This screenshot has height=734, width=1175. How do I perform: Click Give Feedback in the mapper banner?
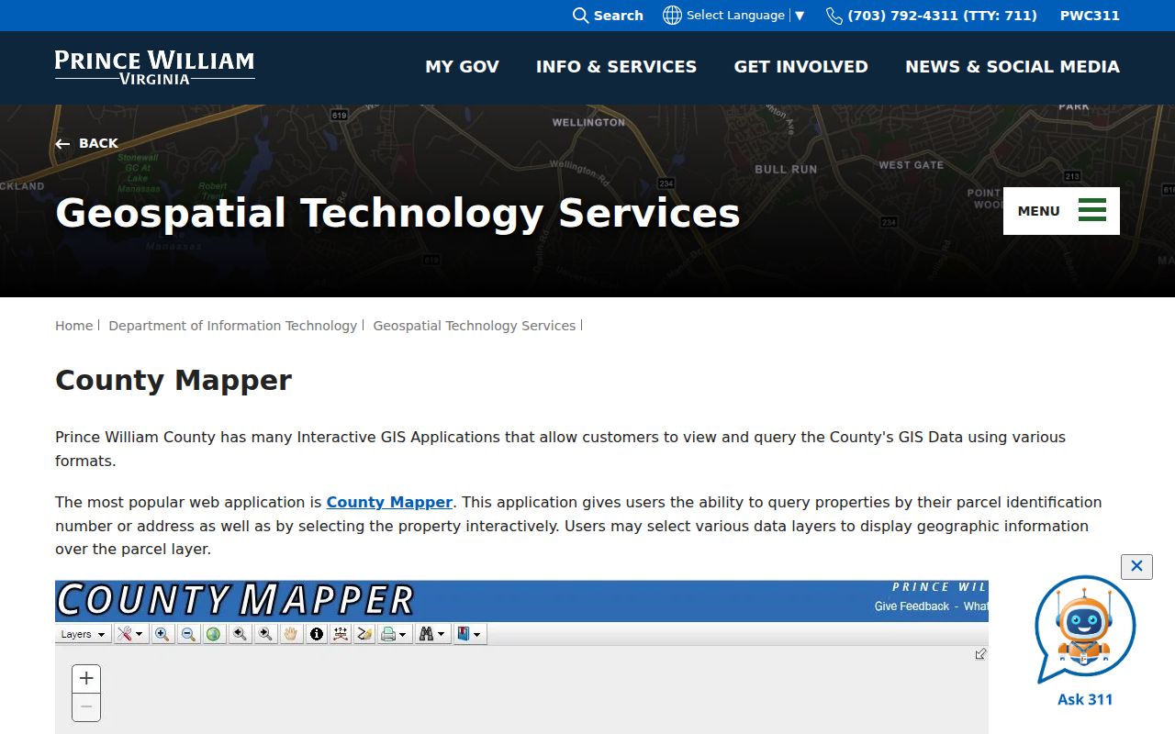tap(912, 606)
